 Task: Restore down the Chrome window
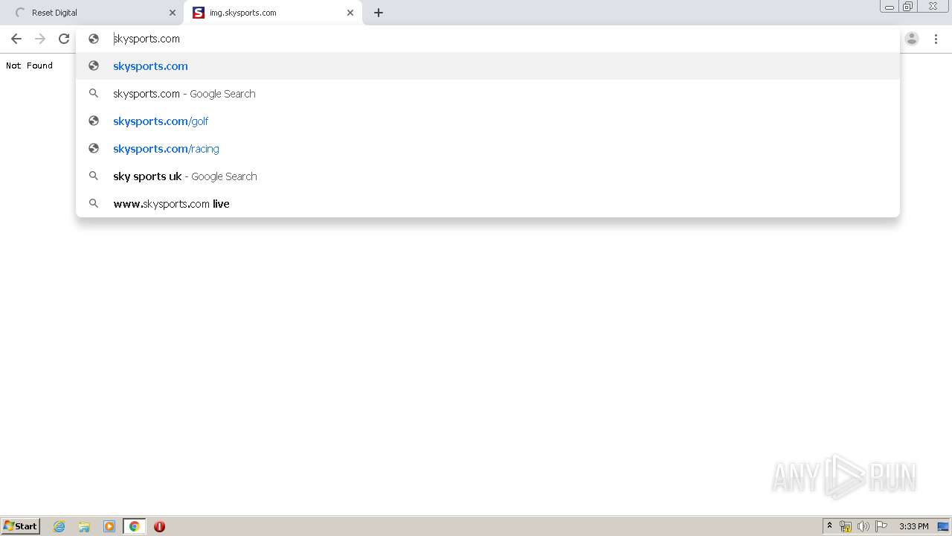click(x=908, y=7)
